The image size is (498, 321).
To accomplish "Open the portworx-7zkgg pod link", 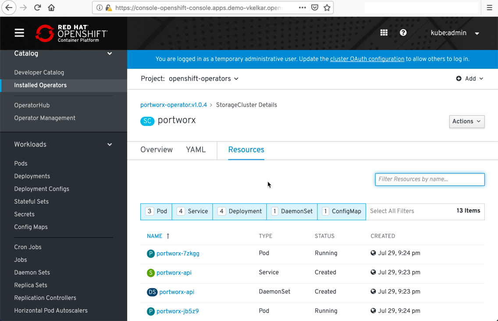I will tap(178, 254).
